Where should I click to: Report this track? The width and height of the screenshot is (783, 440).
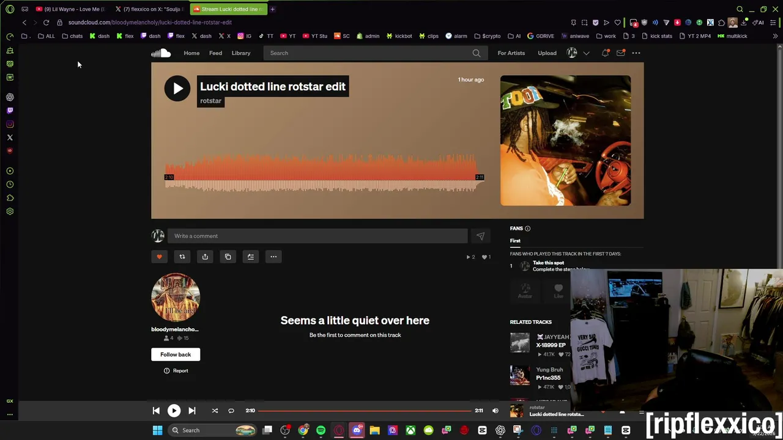pyautogui.click(x=176, y=371)
